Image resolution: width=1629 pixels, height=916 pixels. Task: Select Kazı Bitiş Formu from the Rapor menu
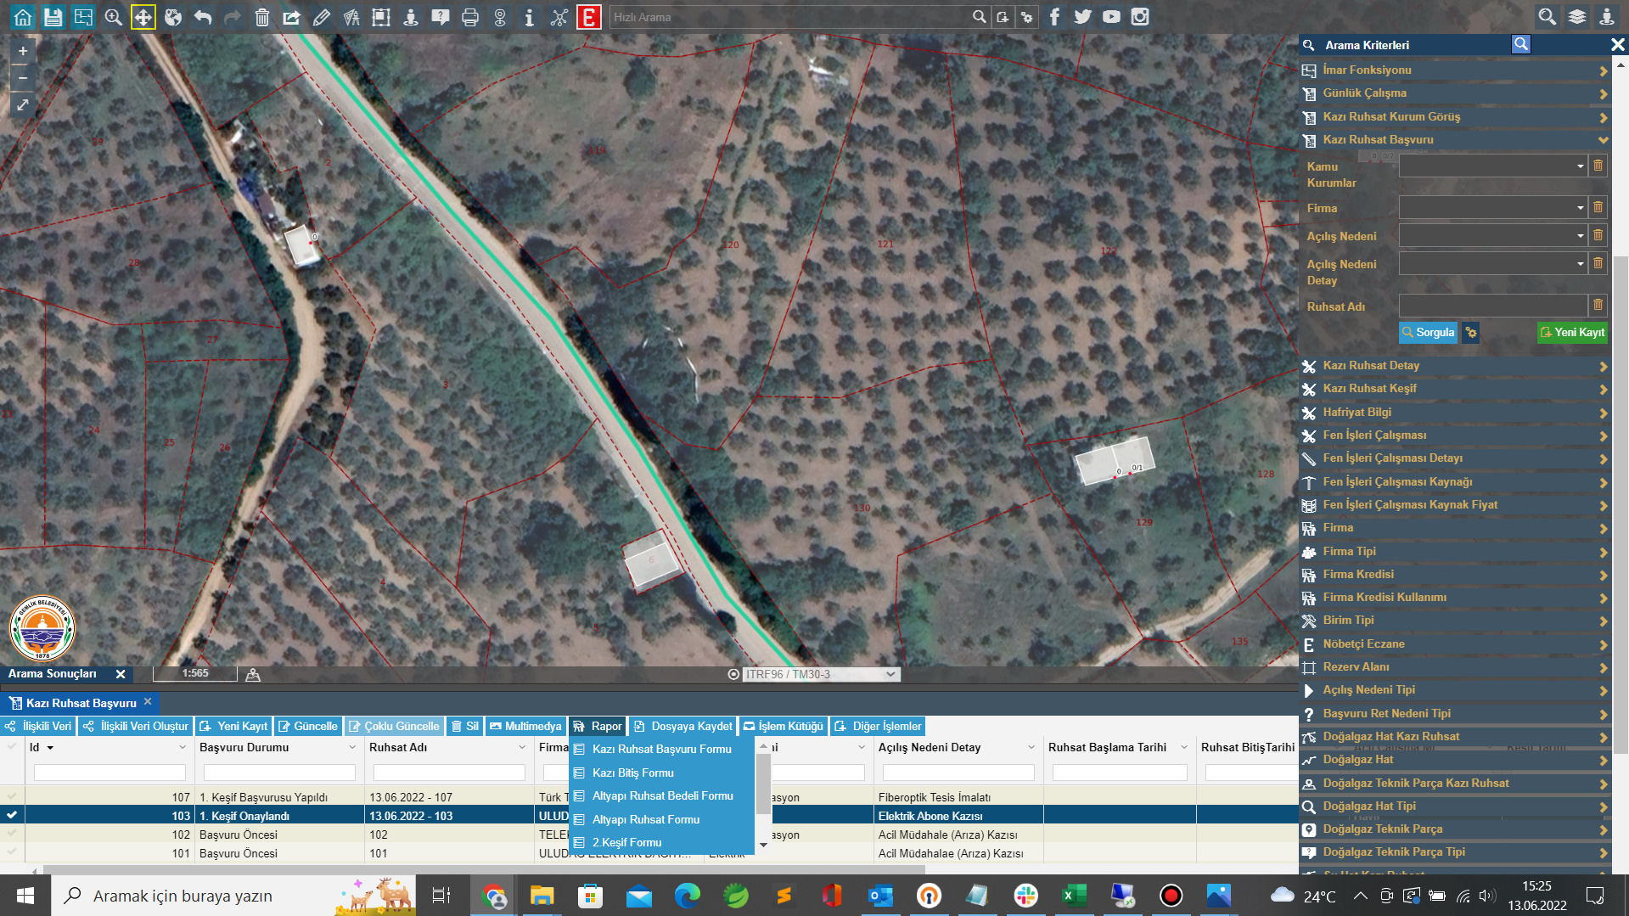tap(632, 773)
